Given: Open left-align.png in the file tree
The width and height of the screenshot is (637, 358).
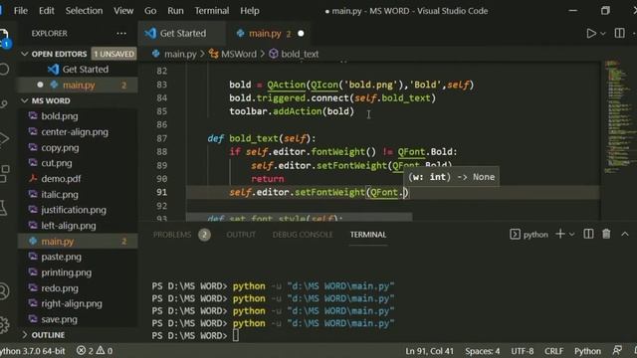Looking at the screenshot, I should (x=69, y=226).
